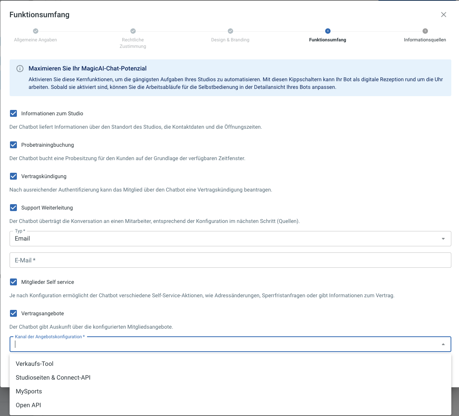459x416 pixels.
Task: Go to Rechtliche Zustimmung step label
Action: [133, 43]
